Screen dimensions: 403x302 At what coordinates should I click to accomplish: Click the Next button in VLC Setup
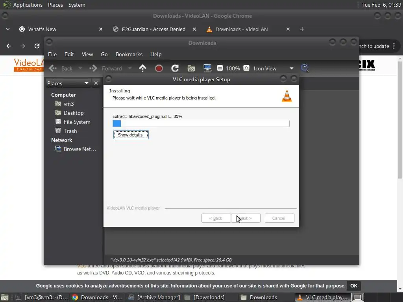coord(246,218)
